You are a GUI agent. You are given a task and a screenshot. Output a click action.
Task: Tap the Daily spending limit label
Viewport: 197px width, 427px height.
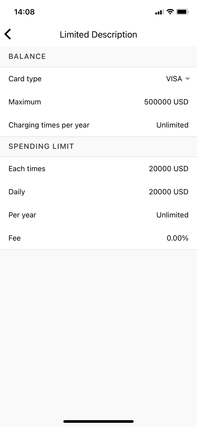[x=17, y=192]
